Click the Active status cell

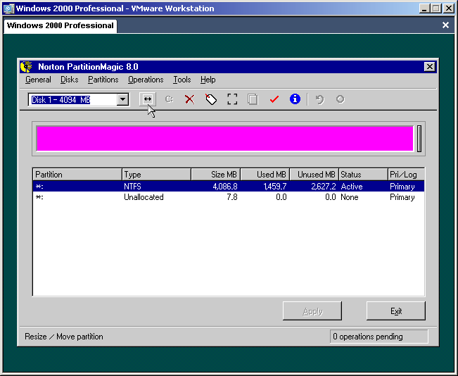(352, 187)
